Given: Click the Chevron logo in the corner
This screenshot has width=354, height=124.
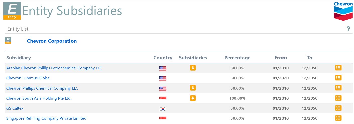Looking at the screenshot, I should [x=343, y=11].
